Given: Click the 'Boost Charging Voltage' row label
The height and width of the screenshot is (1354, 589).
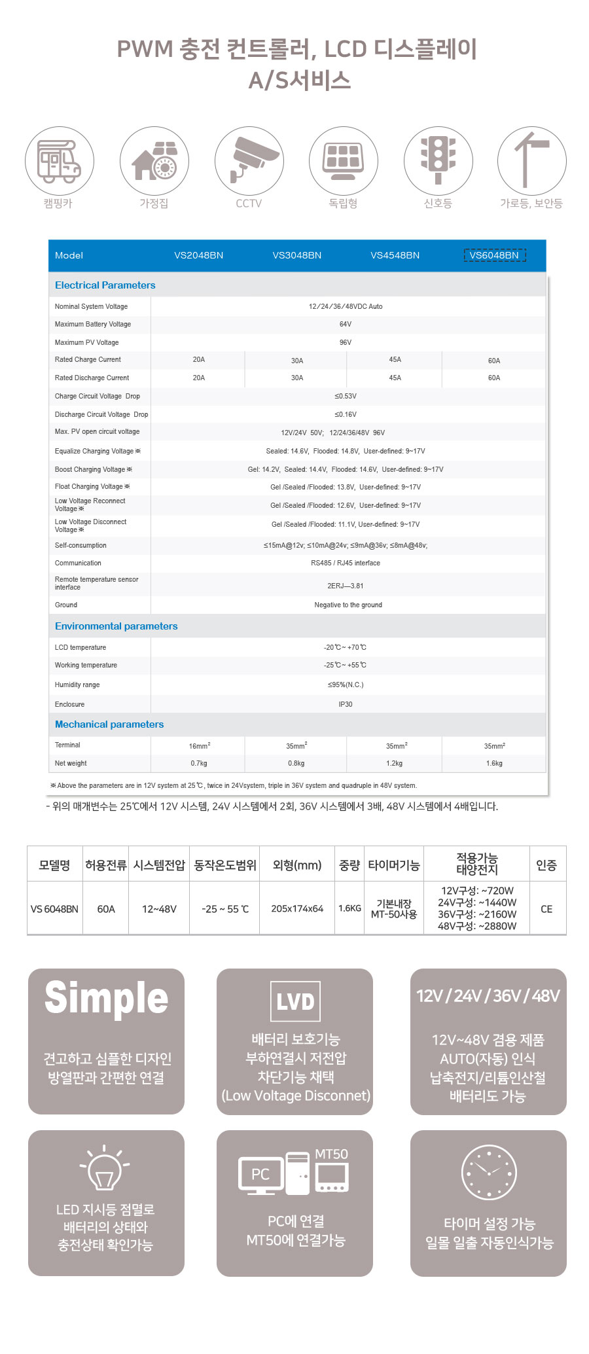Looking at the screenshot, I should pos(94,469).
